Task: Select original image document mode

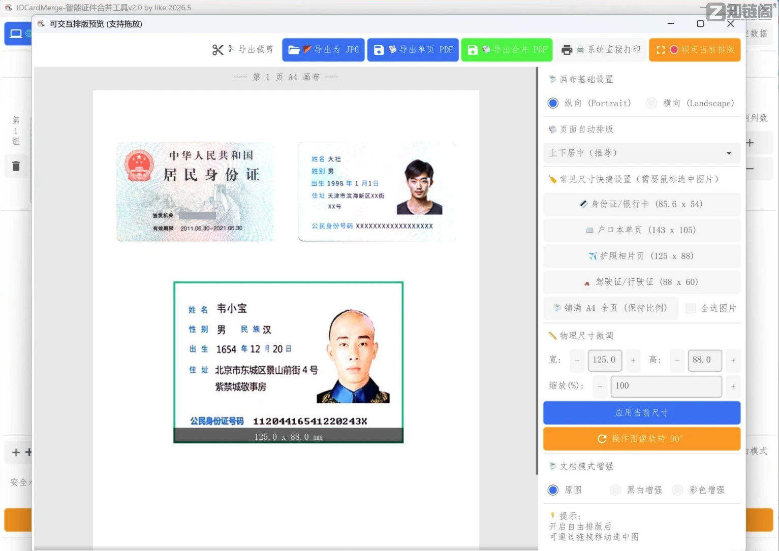Action: coord(553,490)
